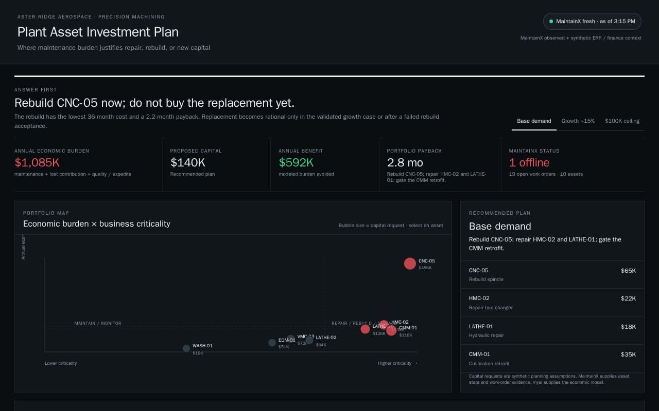The height and width of the screenshot is (411, 659).
Task: Click the $140K proposed capital value
Action: [188, 163]
